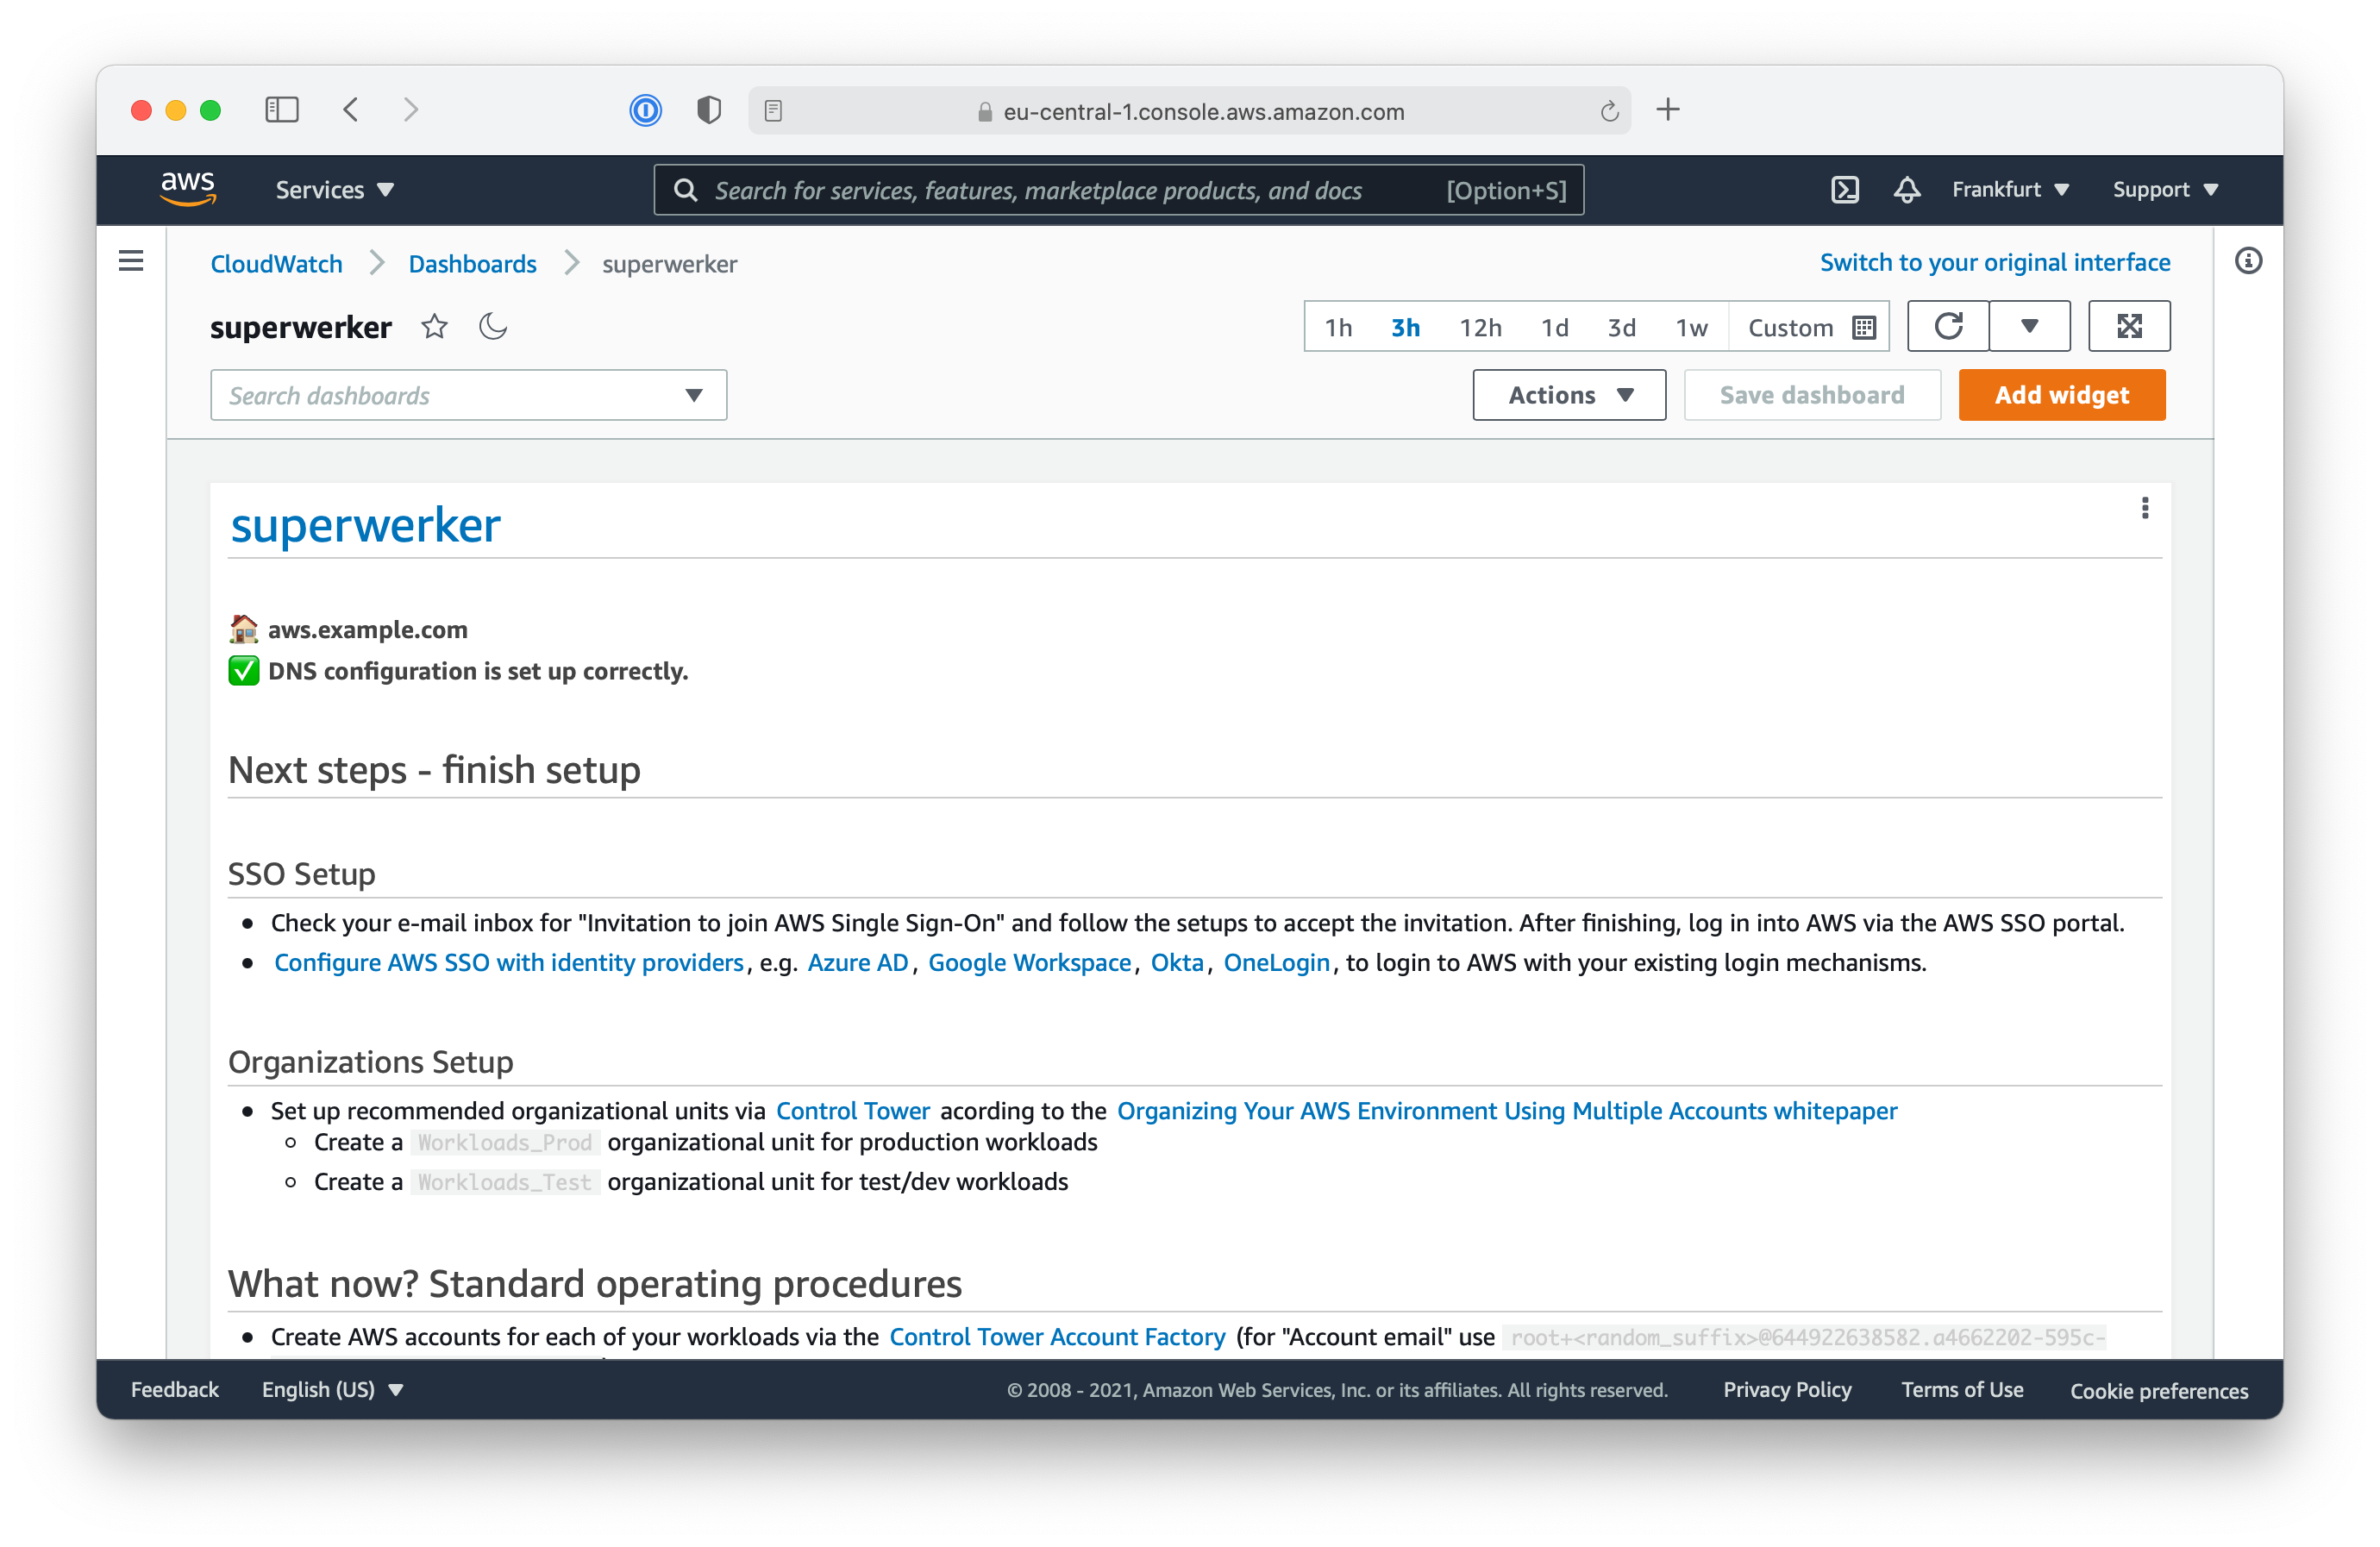The width and height of the screenshot is (2380, 1547).
Task: Go back in Safari history
Action: pyautogui.click(x=351, y=109)
